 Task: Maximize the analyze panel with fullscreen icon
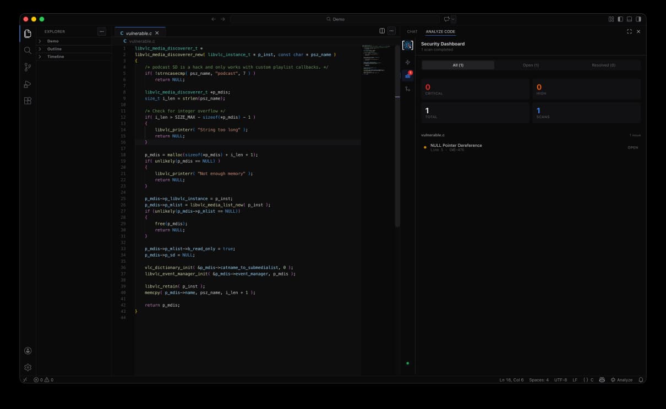click(x=629, y=31)
